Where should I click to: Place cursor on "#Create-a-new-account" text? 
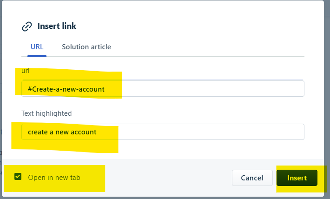[66, 89]
